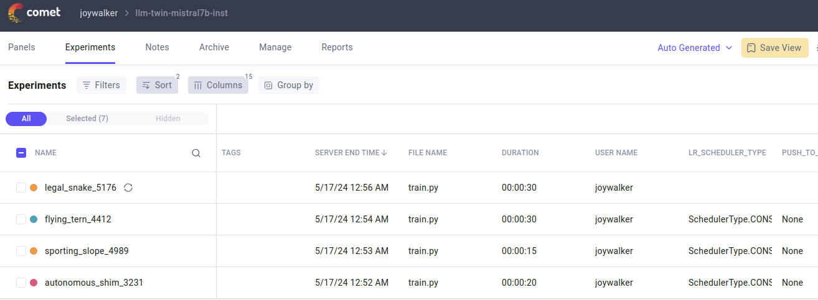Image resolution: width=818 pixels, height=300 pixels.
Task: Click the File Name column header
Action: (x=428, y=153)
